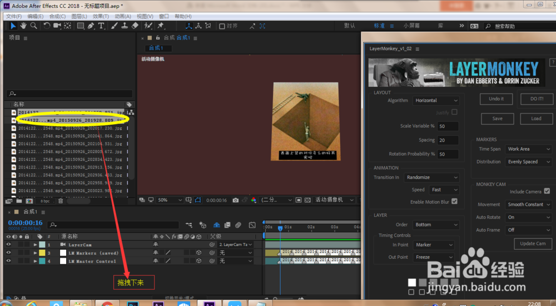Select the Zoom magnifier tool
Image resolution: width=556 pixels, height=306 pixels.
[x=34, y=26]
